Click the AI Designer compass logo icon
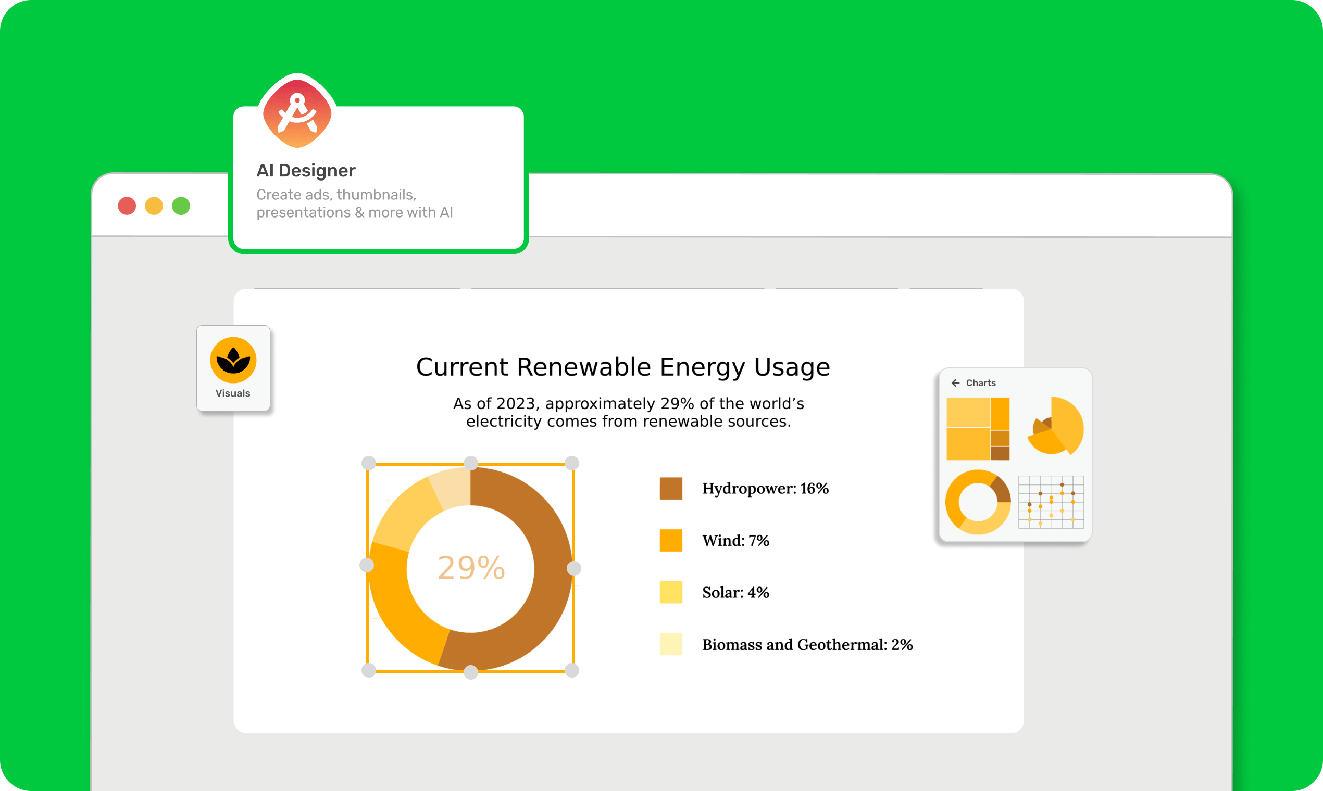The height and width of the screenshot is (791, 1323). [297, 113]
